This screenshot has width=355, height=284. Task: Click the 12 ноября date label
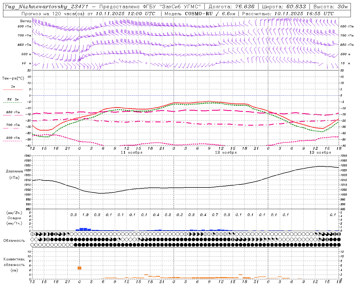coord(226,153)
